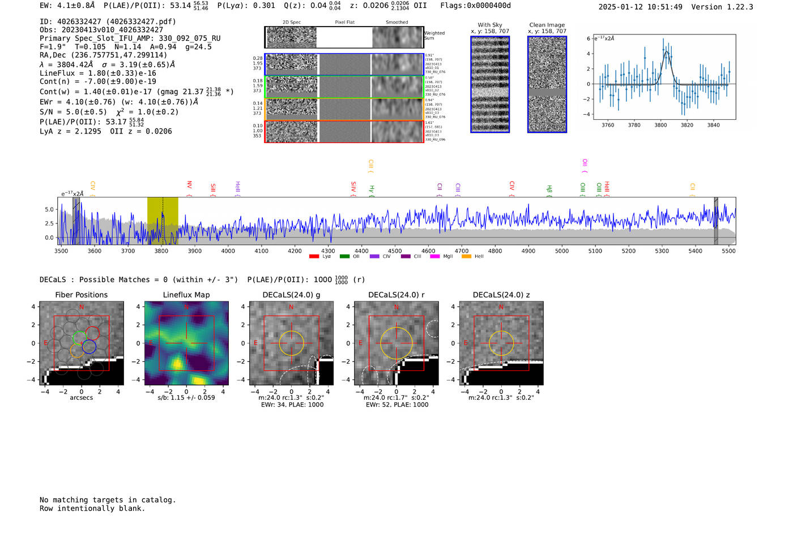Viewport: 793px width, 539px height.
Task: Click the yellow highlighted region near 3800
Action: click(x=163, y=221)
